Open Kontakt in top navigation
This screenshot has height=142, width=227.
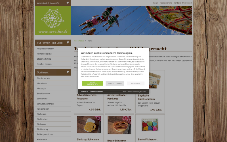[x=177, y=3]
